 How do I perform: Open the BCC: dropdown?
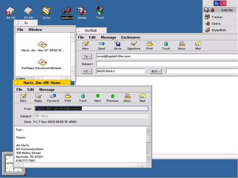coord(155,71)
